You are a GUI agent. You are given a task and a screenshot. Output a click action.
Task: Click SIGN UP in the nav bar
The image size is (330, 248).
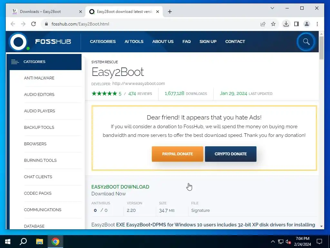[208, 42]
